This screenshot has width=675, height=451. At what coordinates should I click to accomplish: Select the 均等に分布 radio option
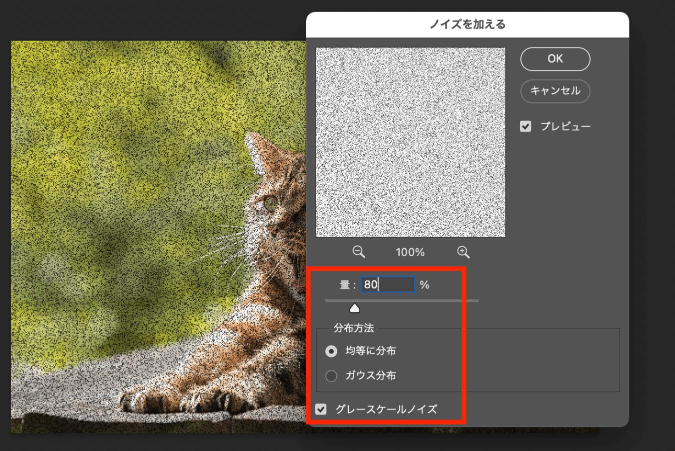pyautogui.click(x=331, y=351)
